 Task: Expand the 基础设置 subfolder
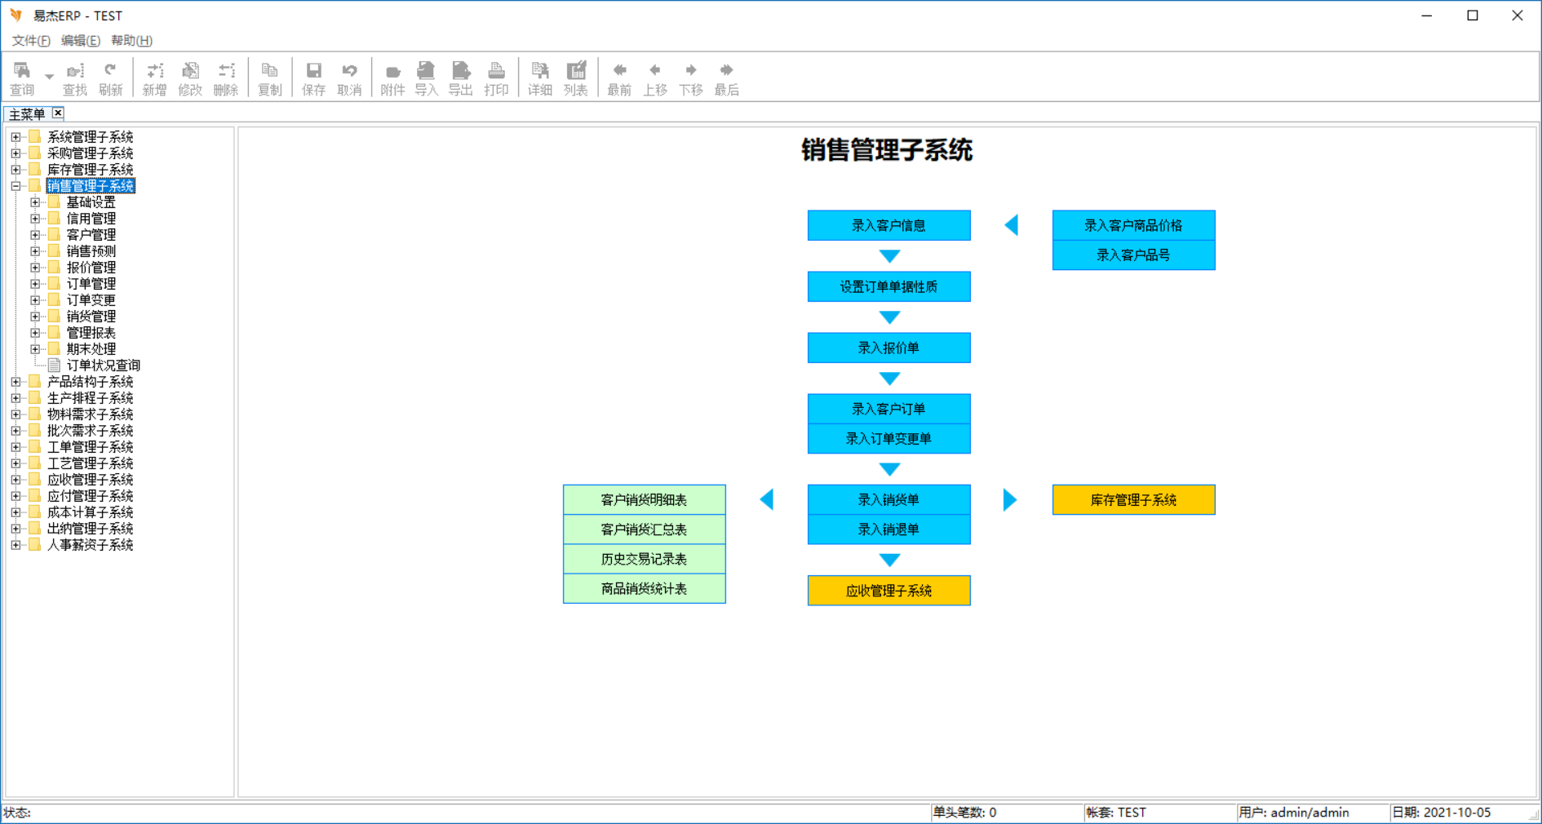pyautogui.click(x=35, y=202)
